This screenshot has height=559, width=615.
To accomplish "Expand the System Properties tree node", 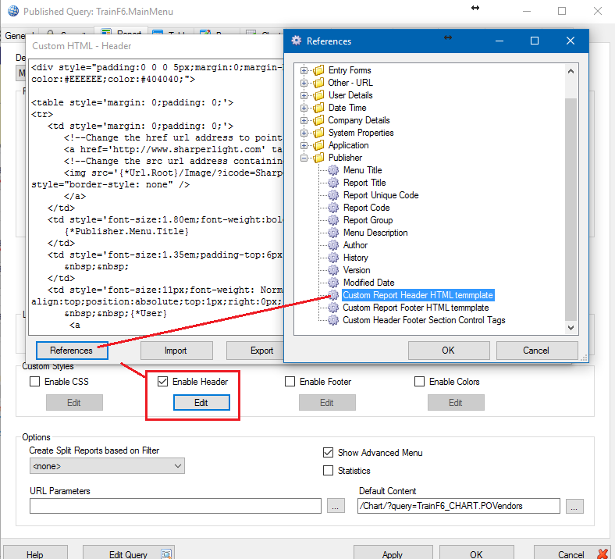I will (304, 133).
